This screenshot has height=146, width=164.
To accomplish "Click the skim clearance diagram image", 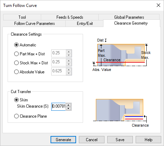I will click(121, 113).
